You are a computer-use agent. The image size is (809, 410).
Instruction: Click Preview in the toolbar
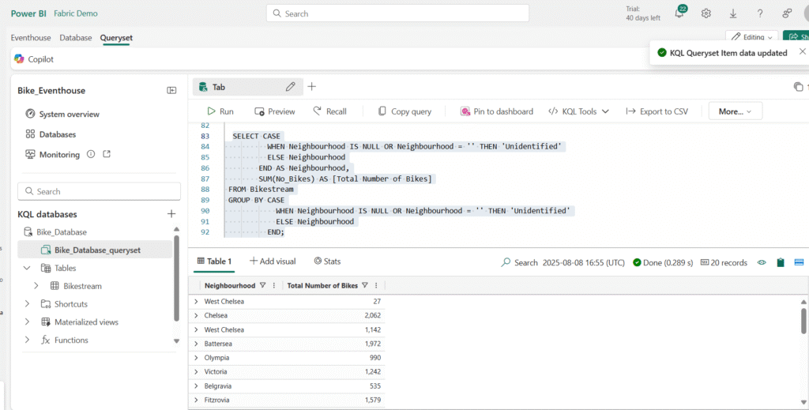click(274, 111)
